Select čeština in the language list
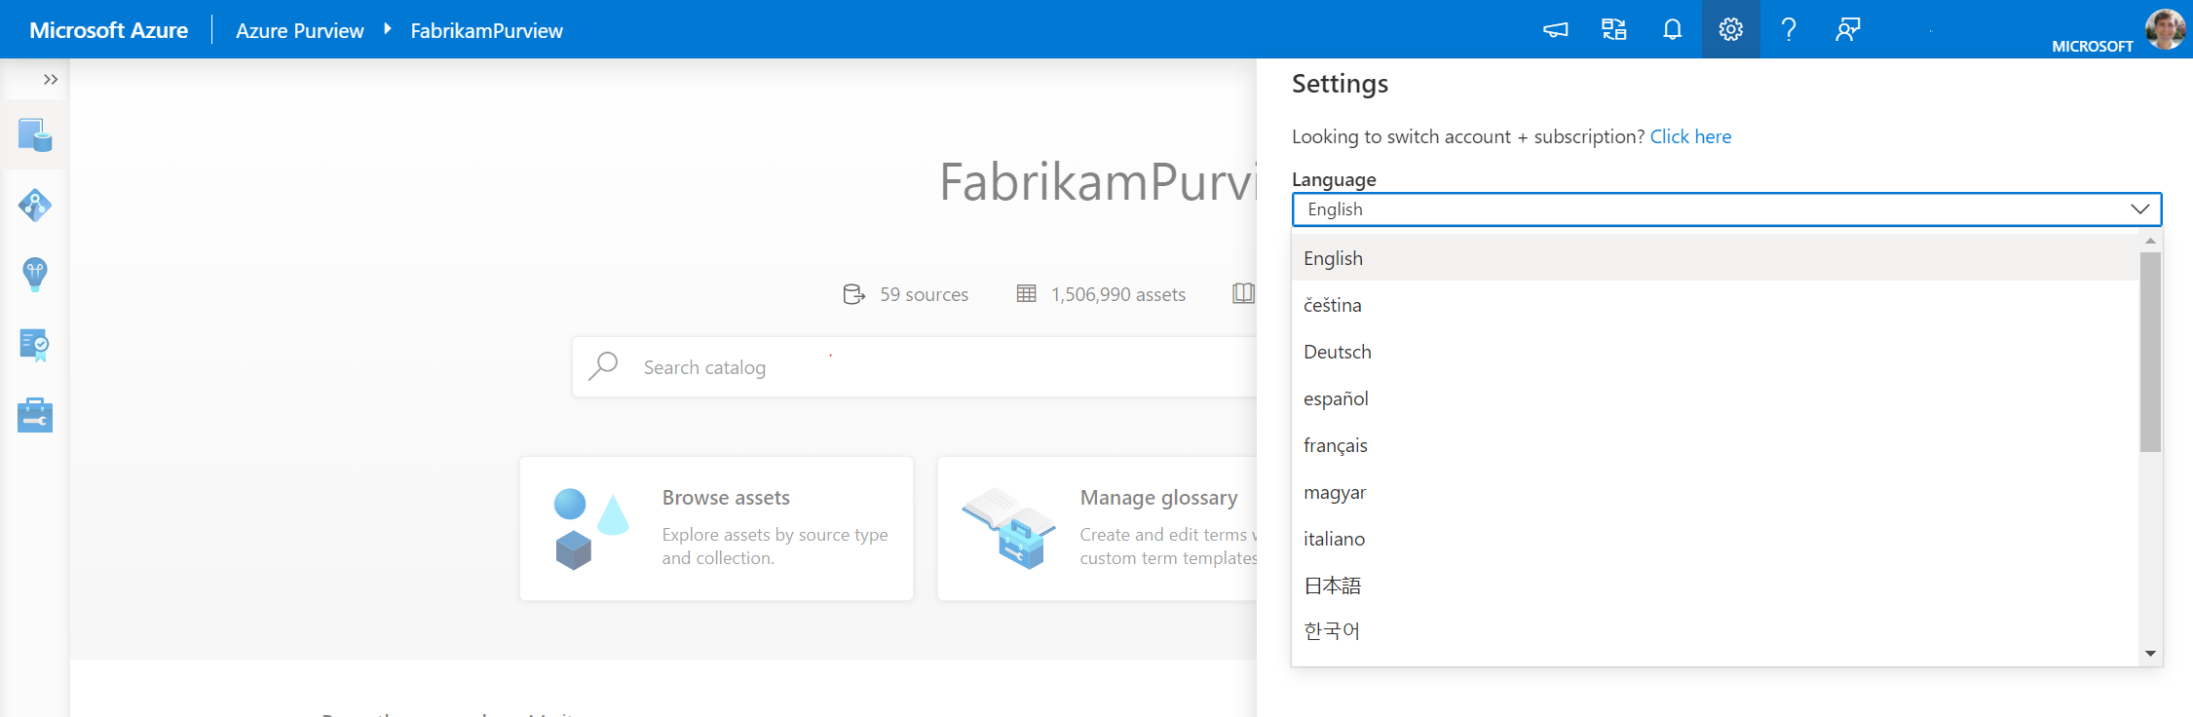Screen dimensions: 2193x717 click(x=1715, y=305)
